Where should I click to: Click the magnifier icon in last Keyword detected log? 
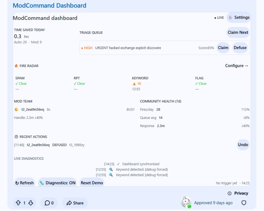click(x=111, y=175)
